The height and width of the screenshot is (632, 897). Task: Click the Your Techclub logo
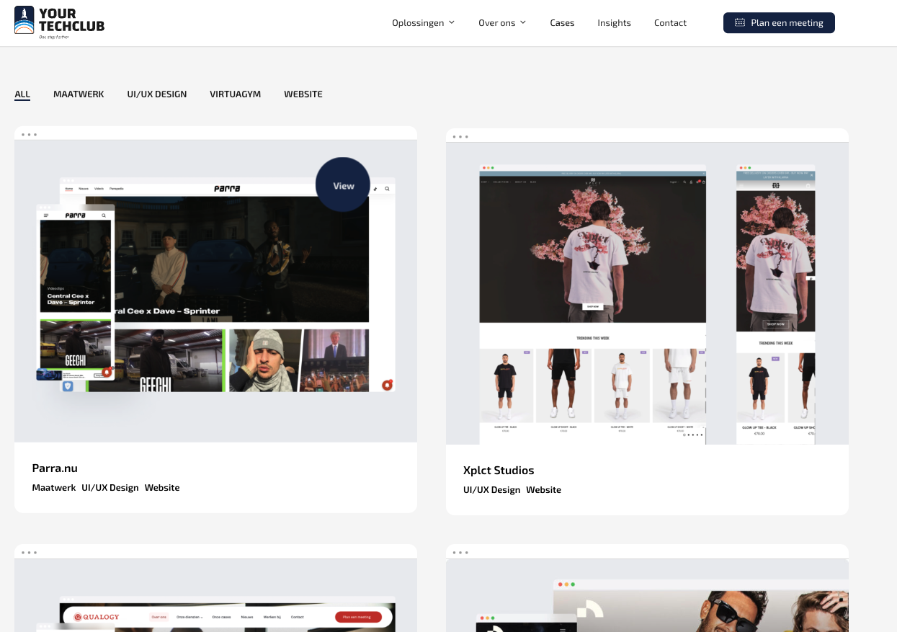[x=59, y=22]
